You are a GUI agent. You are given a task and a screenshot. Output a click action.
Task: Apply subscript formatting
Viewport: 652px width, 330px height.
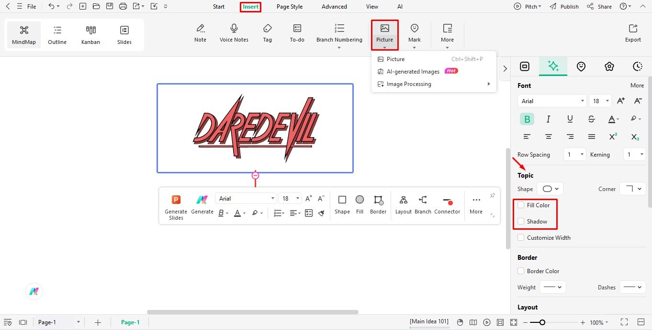635,137
